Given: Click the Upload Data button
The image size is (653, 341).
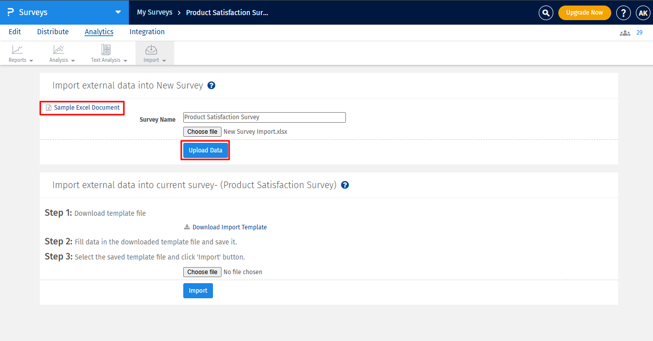Looking at the screenshot, I should 205,150.
